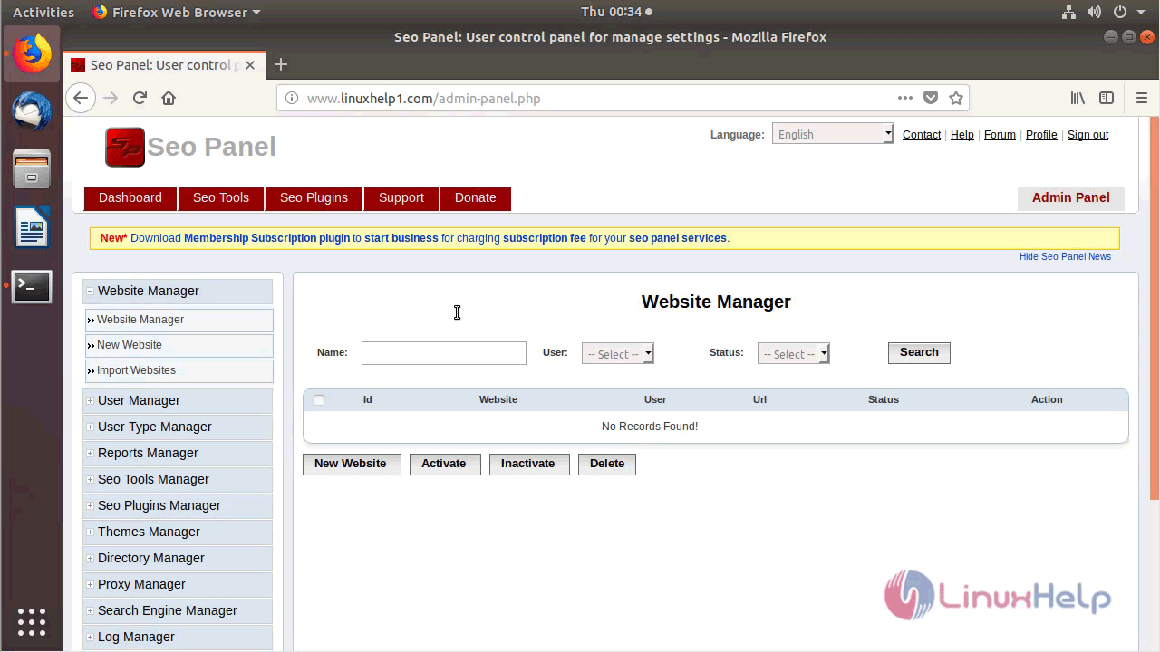Save page to Pocket icon
1160x652 pixels.
(x=931, y=98)
